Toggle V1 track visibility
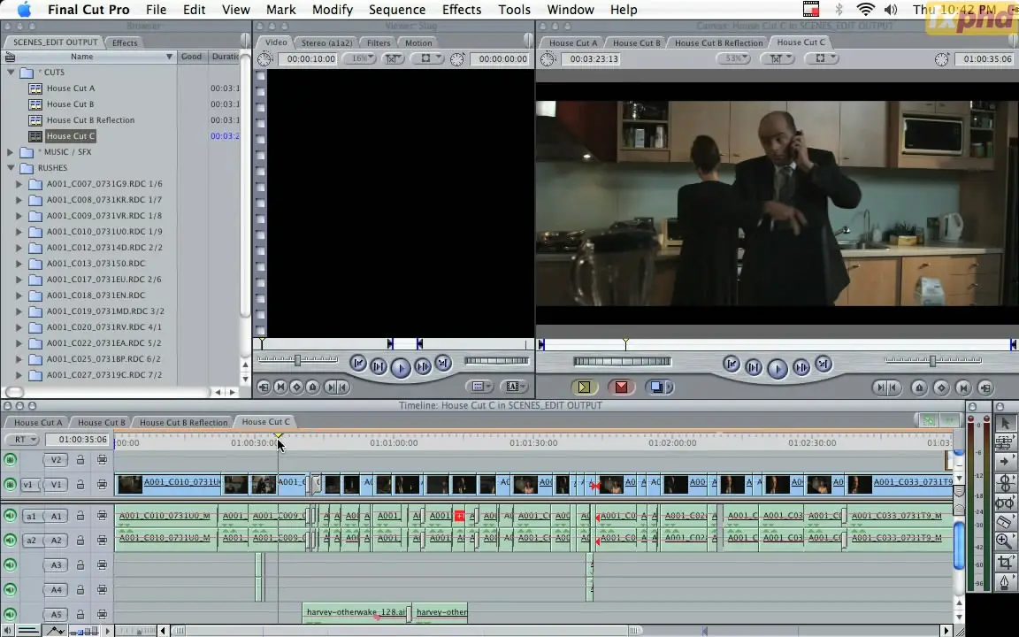 click(10, 485)
